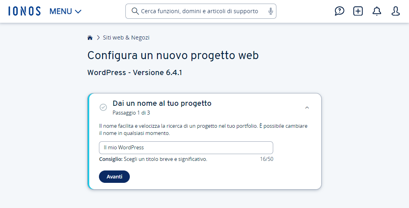Open the user account profile icon

click(395, 11)
